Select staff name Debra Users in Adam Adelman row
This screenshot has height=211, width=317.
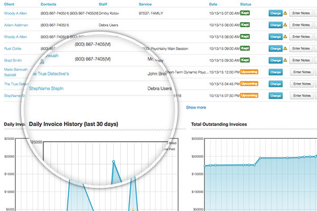tap(108, 25)
